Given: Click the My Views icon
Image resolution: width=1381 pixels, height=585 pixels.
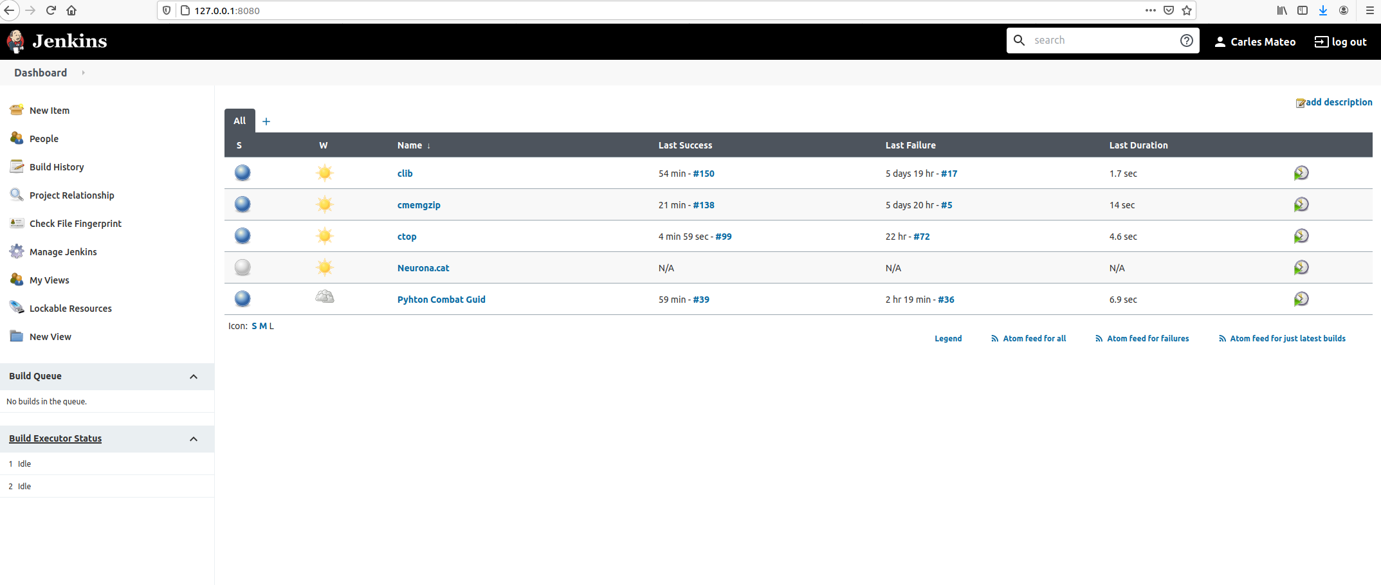Looking at the screenshot, I should coord(17,280).
